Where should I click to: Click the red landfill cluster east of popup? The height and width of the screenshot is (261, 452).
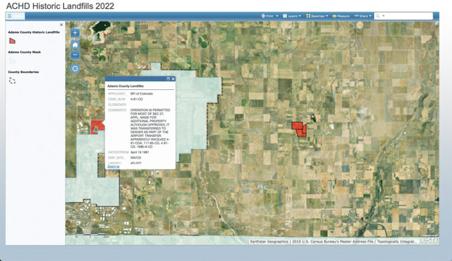[299, 129]
